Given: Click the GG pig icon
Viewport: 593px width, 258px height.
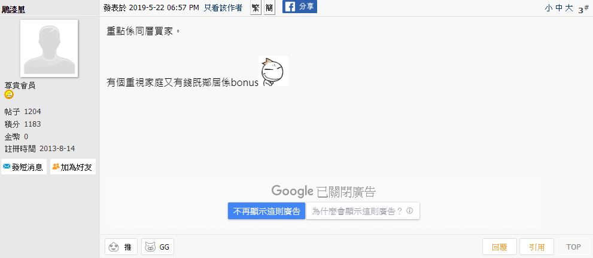Looking at the screenshot, I should pos(150,247).
